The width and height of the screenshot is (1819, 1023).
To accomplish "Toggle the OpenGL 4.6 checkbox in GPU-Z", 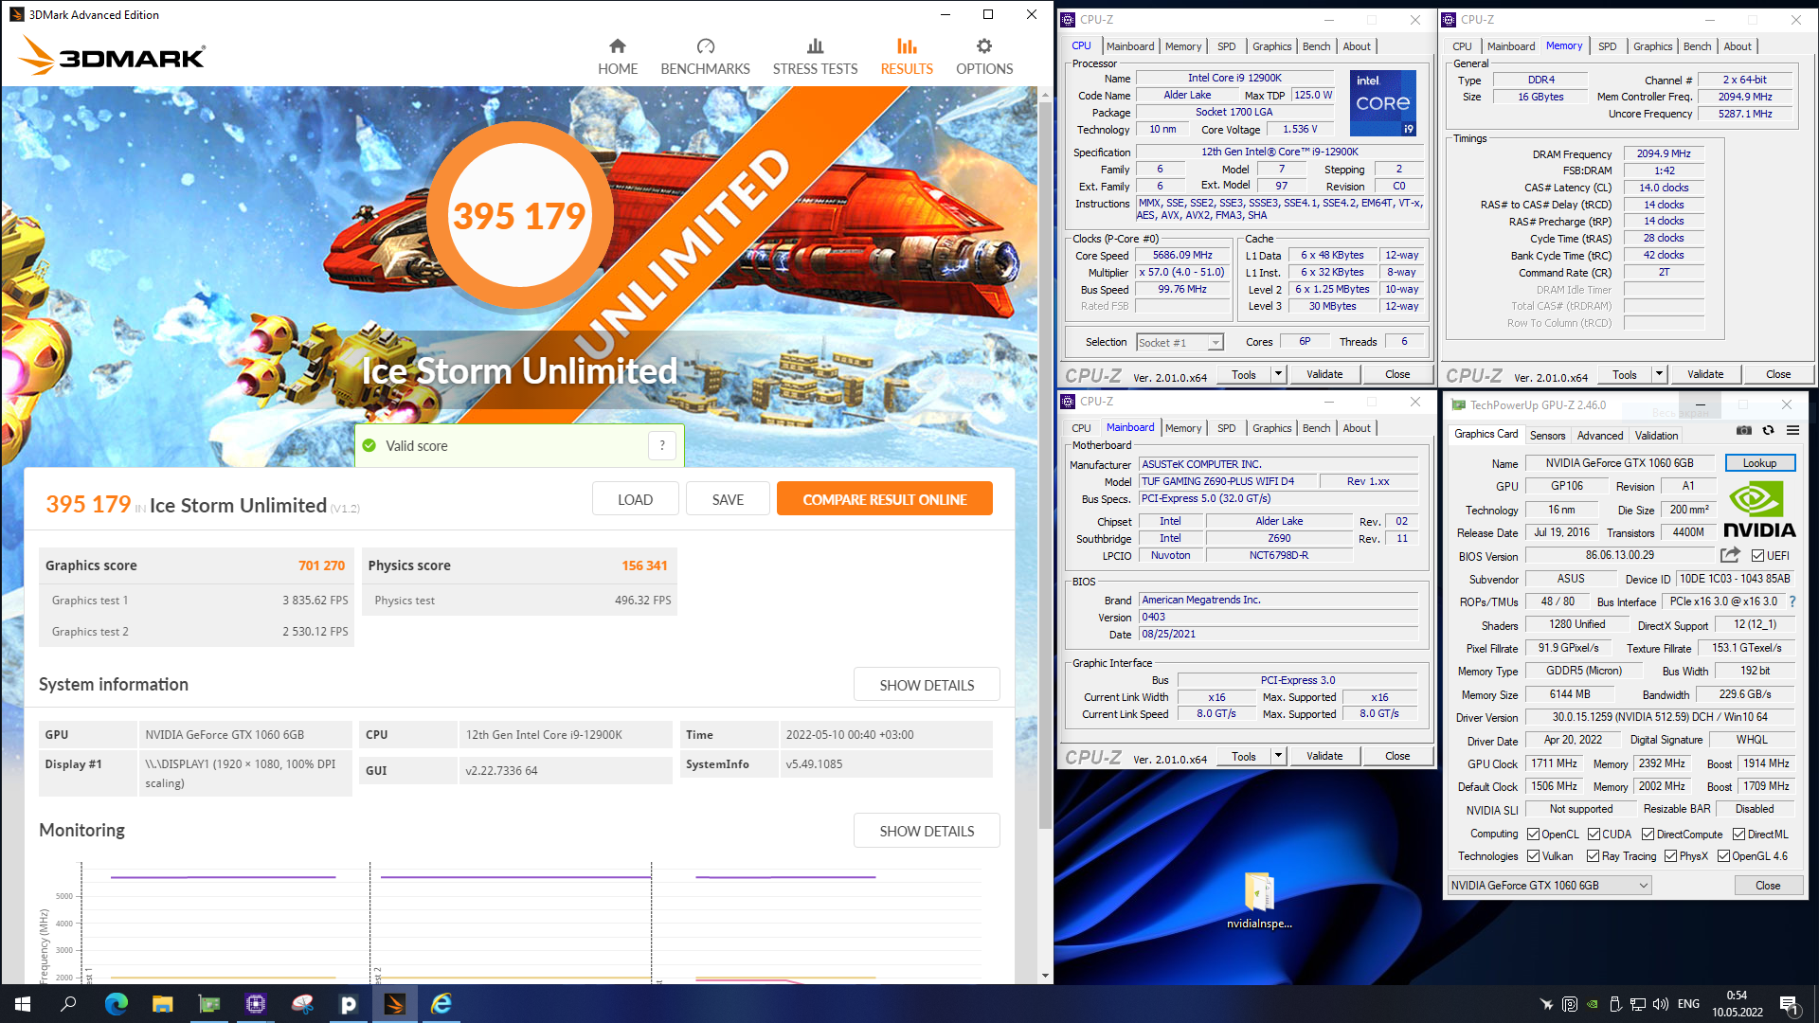I will point(1723,856).
